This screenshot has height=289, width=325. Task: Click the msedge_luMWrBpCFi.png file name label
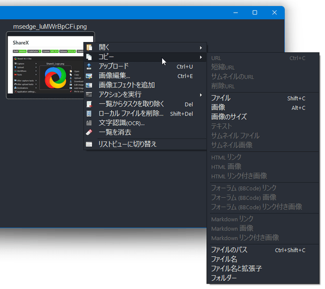tap(50, 27)
